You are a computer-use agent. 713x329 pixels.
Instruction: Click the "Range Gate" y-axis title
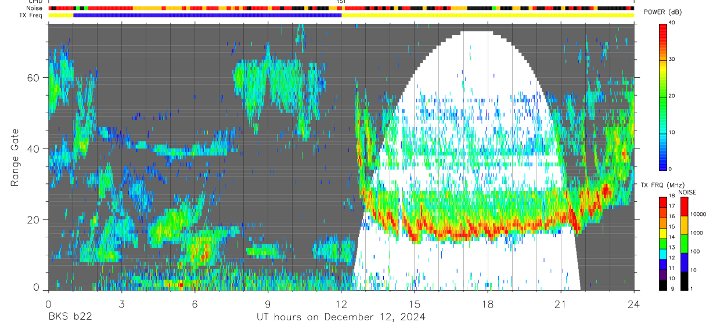click(x=15, y=158)
